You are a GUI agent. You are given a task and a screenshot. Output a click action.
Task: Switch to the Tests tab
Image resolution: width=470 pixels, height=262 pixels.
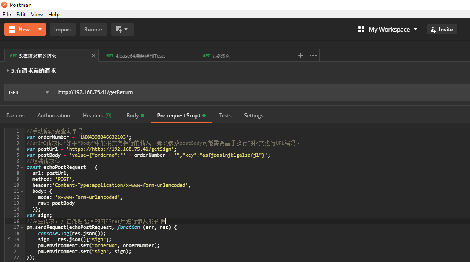(x=225, y=115)
